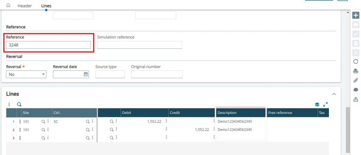This screenshot has height=155, width=361.
Task: Click the Site column header
Action: pyautogui.click(x=37, y=113)
